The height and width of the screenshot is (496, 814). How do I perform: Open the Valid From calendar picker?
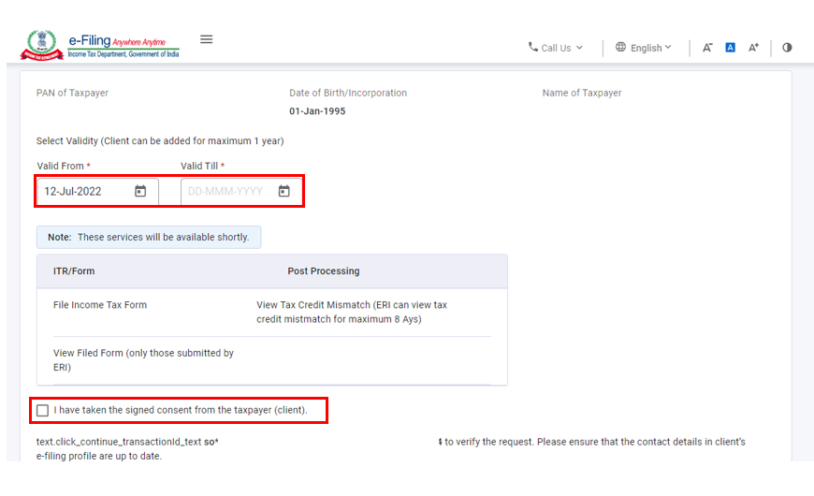coord(140,191)
